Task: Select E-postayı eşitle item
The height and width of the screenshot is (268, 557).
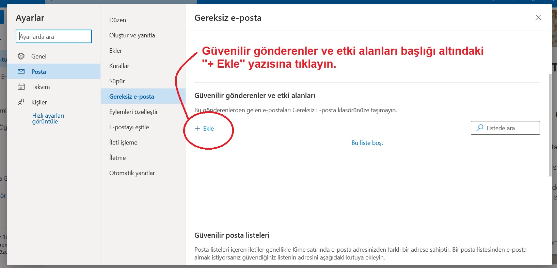Action: [129, 127]
